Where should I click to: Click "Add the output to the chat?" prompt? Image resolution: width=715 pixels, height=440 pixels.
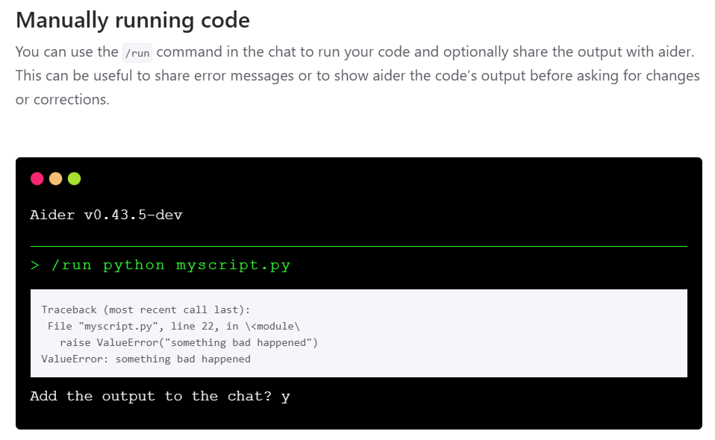151,396
